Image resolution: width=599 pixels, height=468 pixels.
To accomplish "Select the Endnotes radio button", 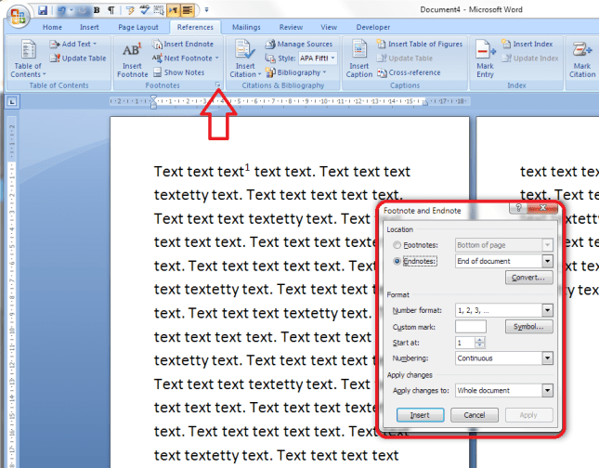I will (x=397, y=262).
